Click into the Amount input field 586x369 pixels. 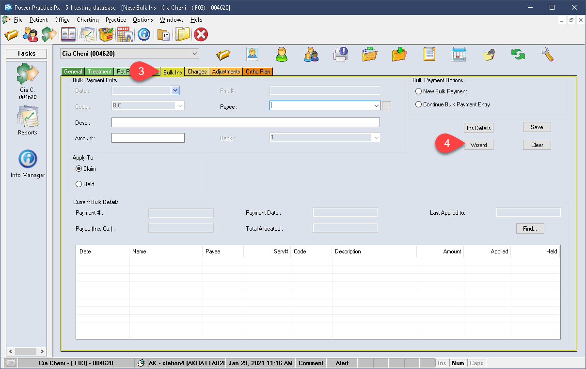pyautogui.click(x=148, y=138)
